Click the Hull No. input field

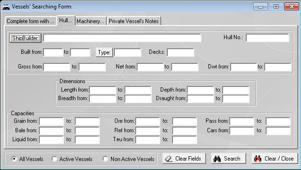pyautogui.click(x=267, y=38)
